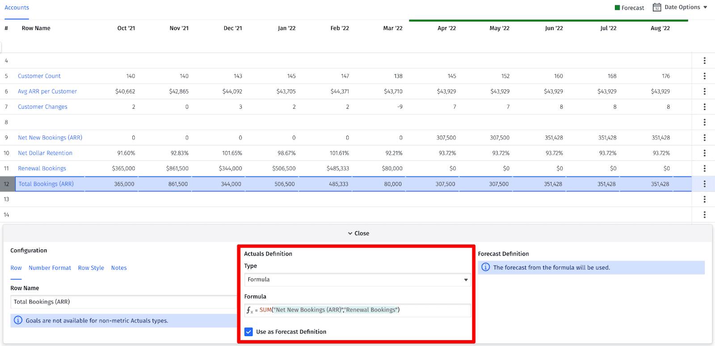Select the $80,000 Renewal Bookings cell

pos(392,169)
